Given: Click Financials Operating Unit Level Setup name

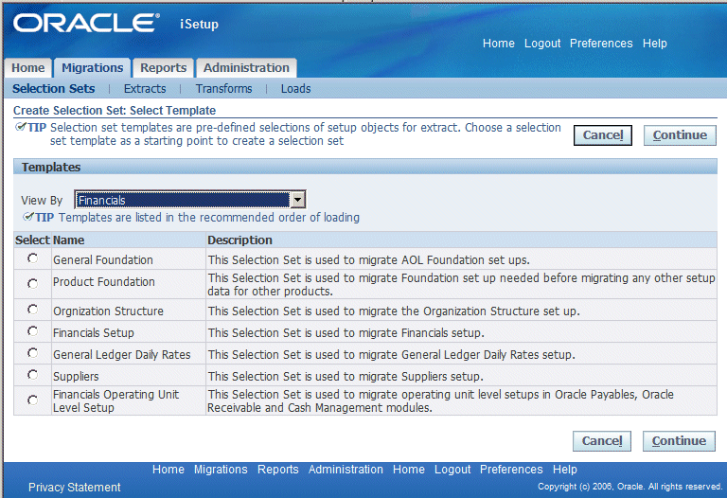Looking at the screenshot, I should coord(115,400).
